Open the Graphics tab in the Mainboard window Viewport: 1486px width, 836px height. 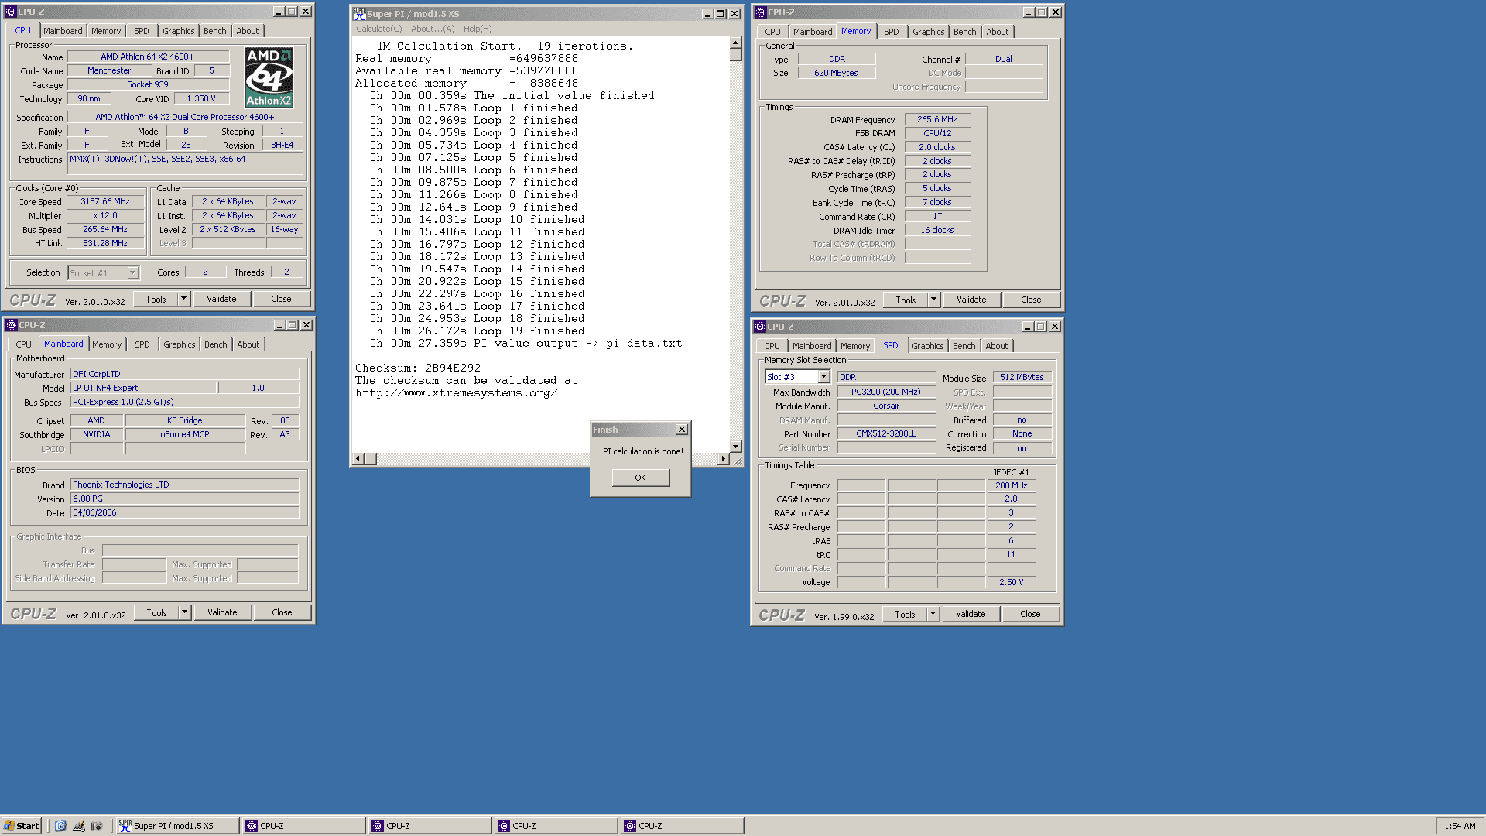tap(180, 344)
